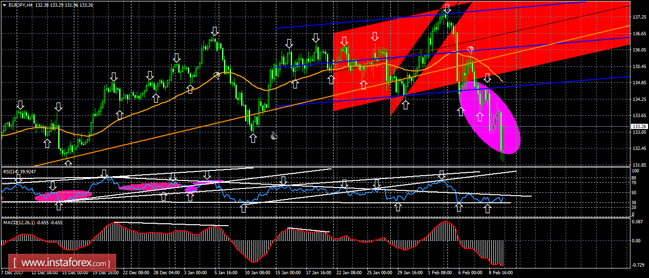Image resolution: width=649 pixels, height=278 pixels.
Task: Click the 135.45 price level on axis
Action: point(639,67)
